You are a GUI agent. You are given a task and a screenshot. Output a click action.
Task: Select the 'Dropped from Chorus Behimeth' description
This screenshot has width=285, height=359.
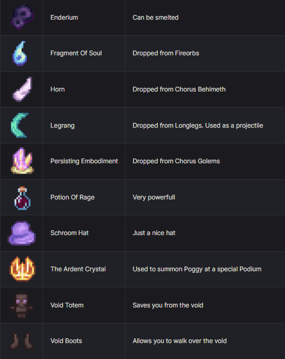179,89
